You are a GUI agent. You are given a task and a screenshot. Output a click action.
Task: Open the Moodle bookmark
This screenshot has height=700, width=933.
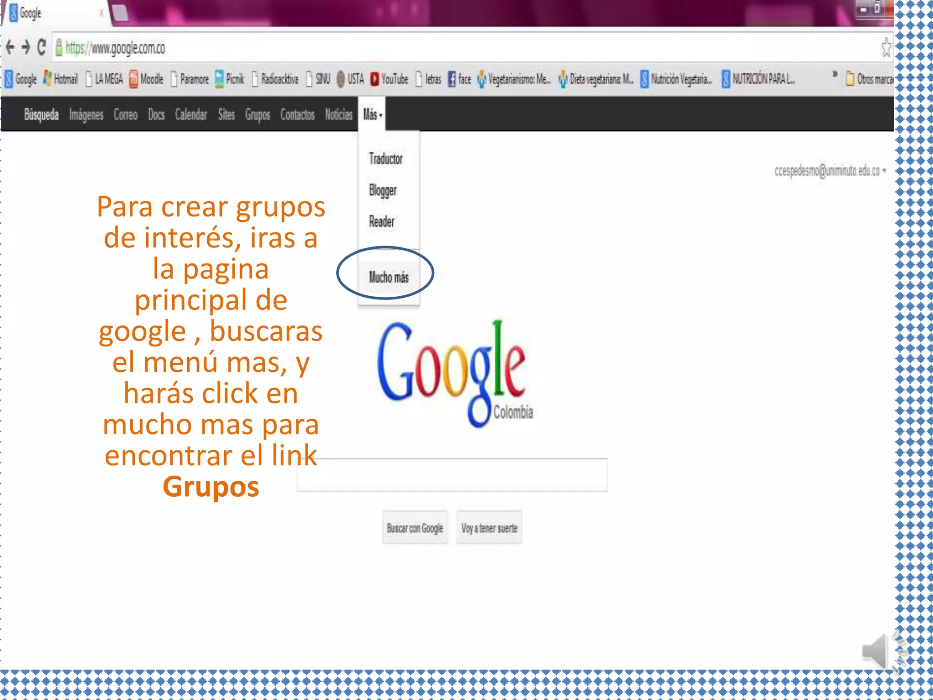(146, 79)
